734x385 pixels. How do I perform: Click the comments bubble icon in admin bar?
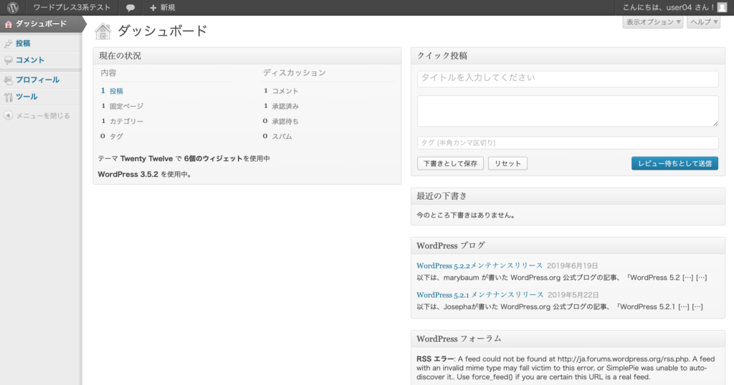tap(130, 8)
